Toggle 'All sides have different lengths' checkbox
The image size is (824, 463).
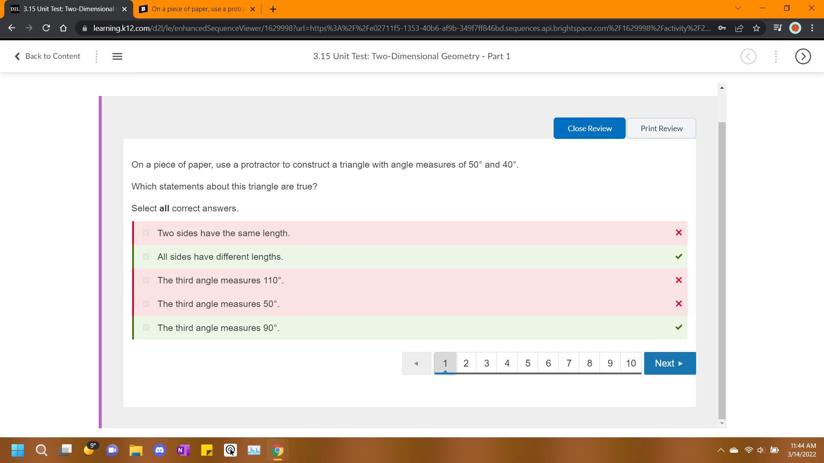coord(146,256)
